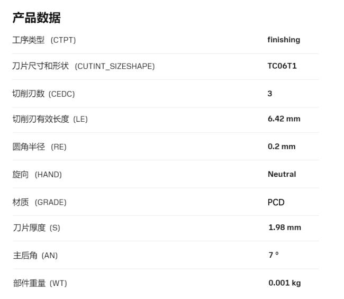
Task: Click the 主后角 (AN) label
Action: pos(35,256)
